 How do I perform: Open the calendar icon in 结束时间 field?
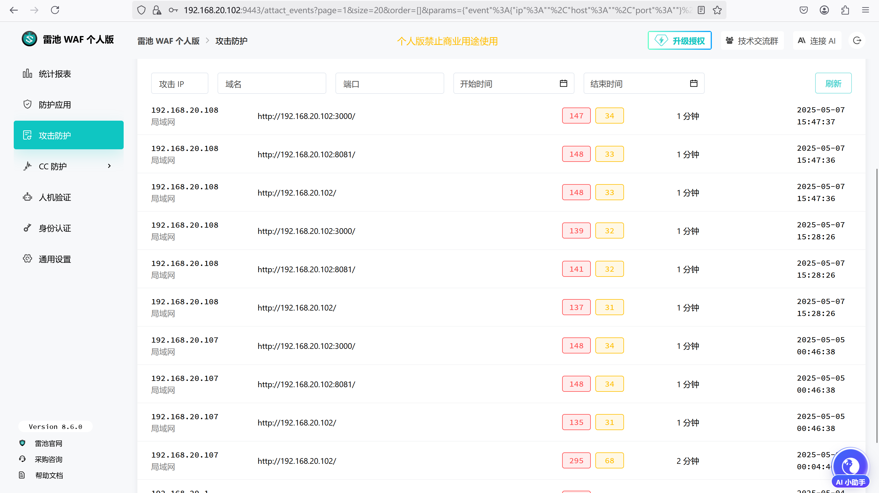[x=694, y=84]
